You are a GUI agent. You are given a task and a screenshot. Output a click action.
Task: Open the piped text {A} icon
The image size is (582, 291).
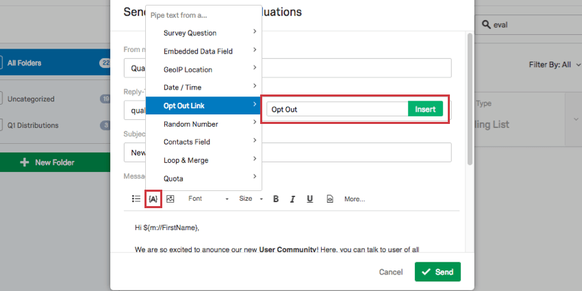click(153, 199)
